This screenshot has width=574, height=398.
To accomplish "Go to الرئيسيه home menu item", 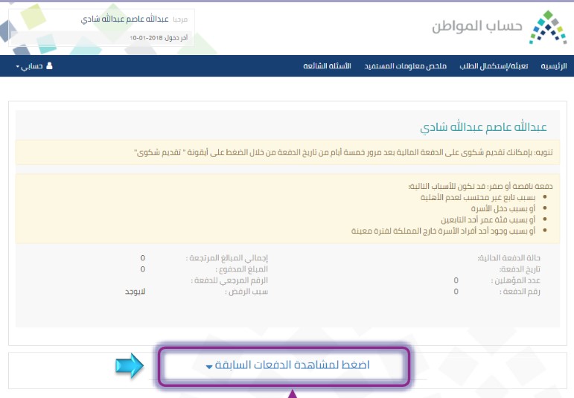I will coord(553,66).
